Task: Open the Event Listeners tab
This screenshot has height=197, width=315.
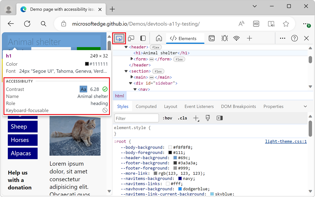Action: point(199,106)
